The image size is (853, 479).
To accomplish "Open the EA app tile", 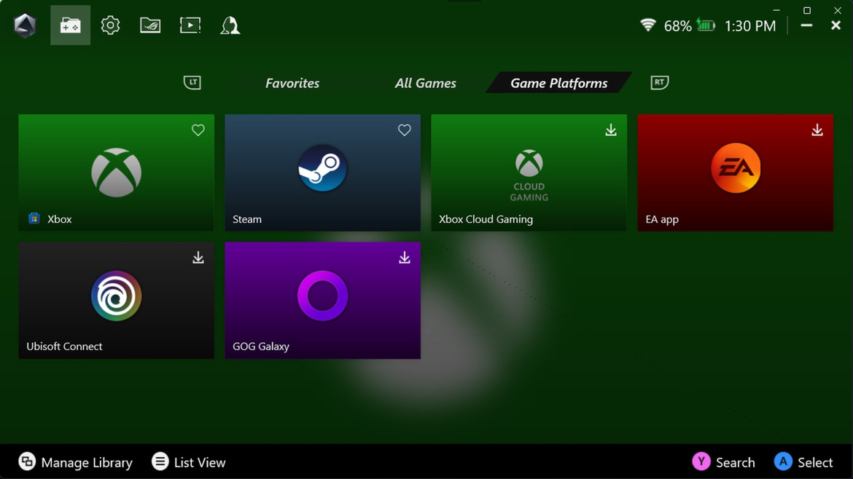I will click(x=736, y=173).
